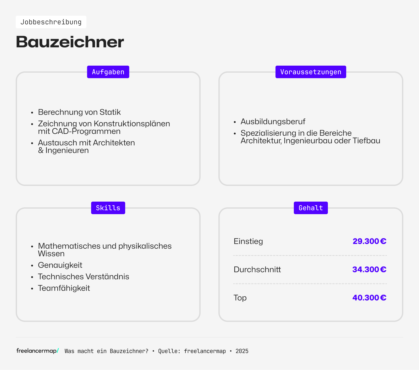The height and width of the screenshot is (370, 419).
Task: Click the Einstieg salary value 29.300 €
Action: (369, 241)
